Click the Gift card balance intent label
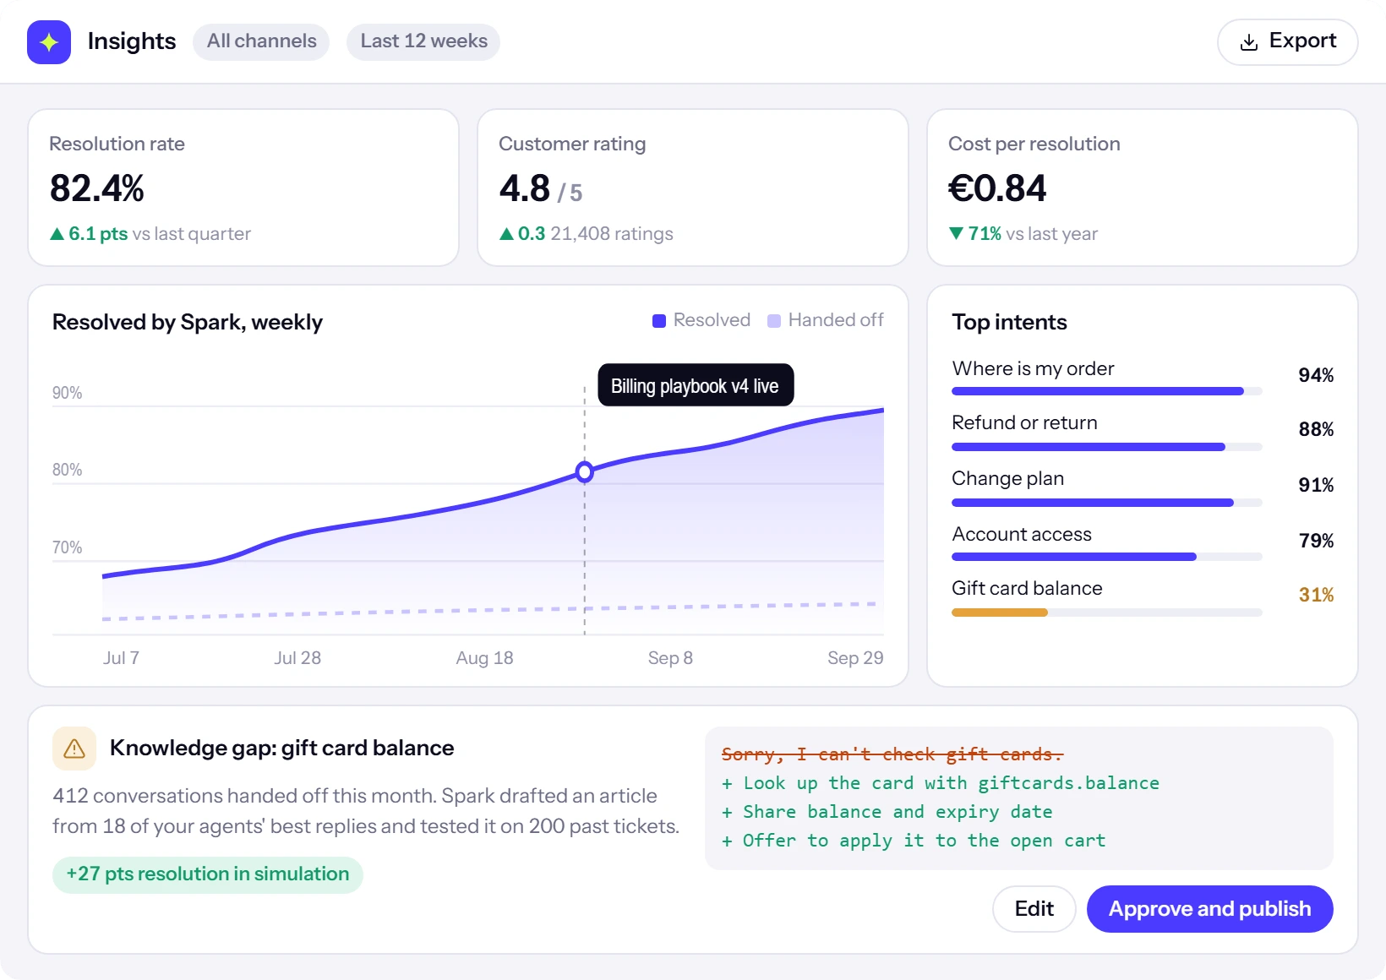 click(1027, 588)
